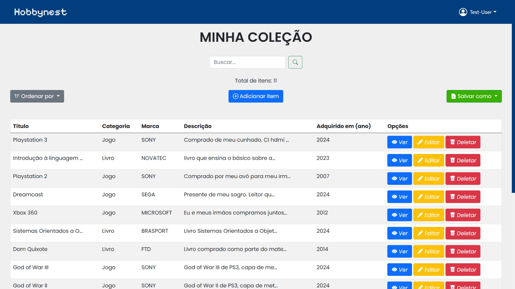Delete the Playstation 3 item
Image resolution: width=515 pixels, height=289 pixels.
pyautogui.click(x=463, y=142)
